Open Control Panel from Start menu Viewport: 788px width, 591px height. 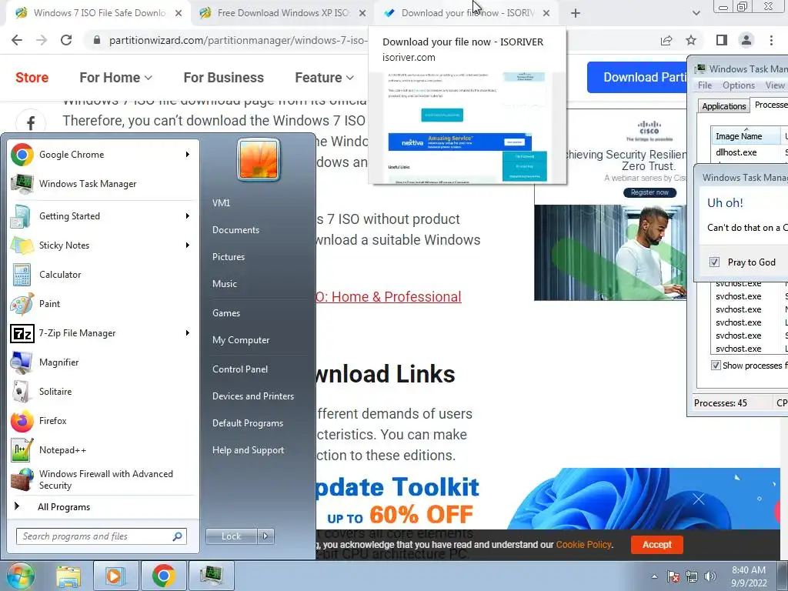[x=240, y=369]
